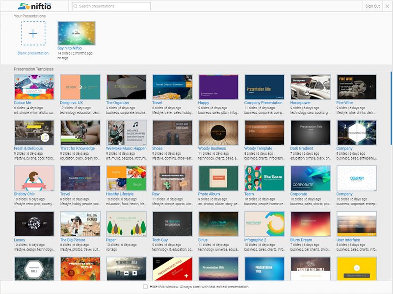
Task: Toggle Hide this window checkbox
Action: (145, 287)
